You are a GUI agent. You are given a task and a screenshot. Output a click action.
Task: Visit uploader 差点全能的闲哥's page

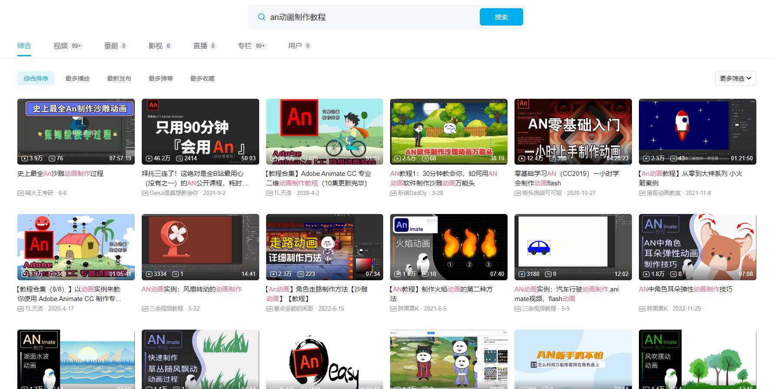[x=293, y=308]
